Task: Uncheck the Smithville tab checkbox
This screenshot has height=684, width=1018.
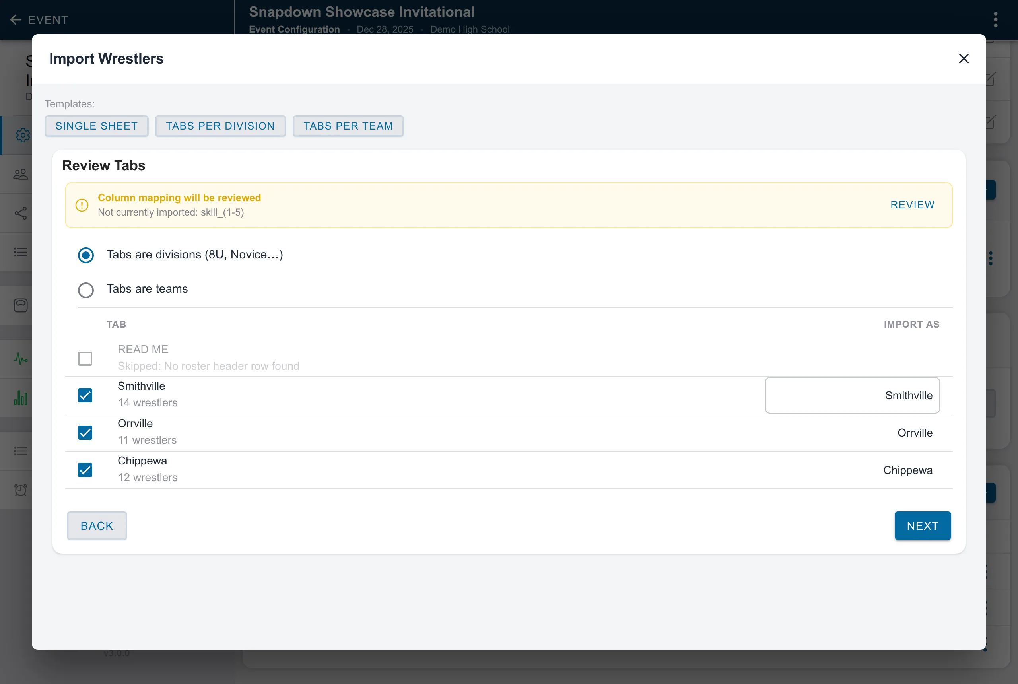Action: [85, 395]
